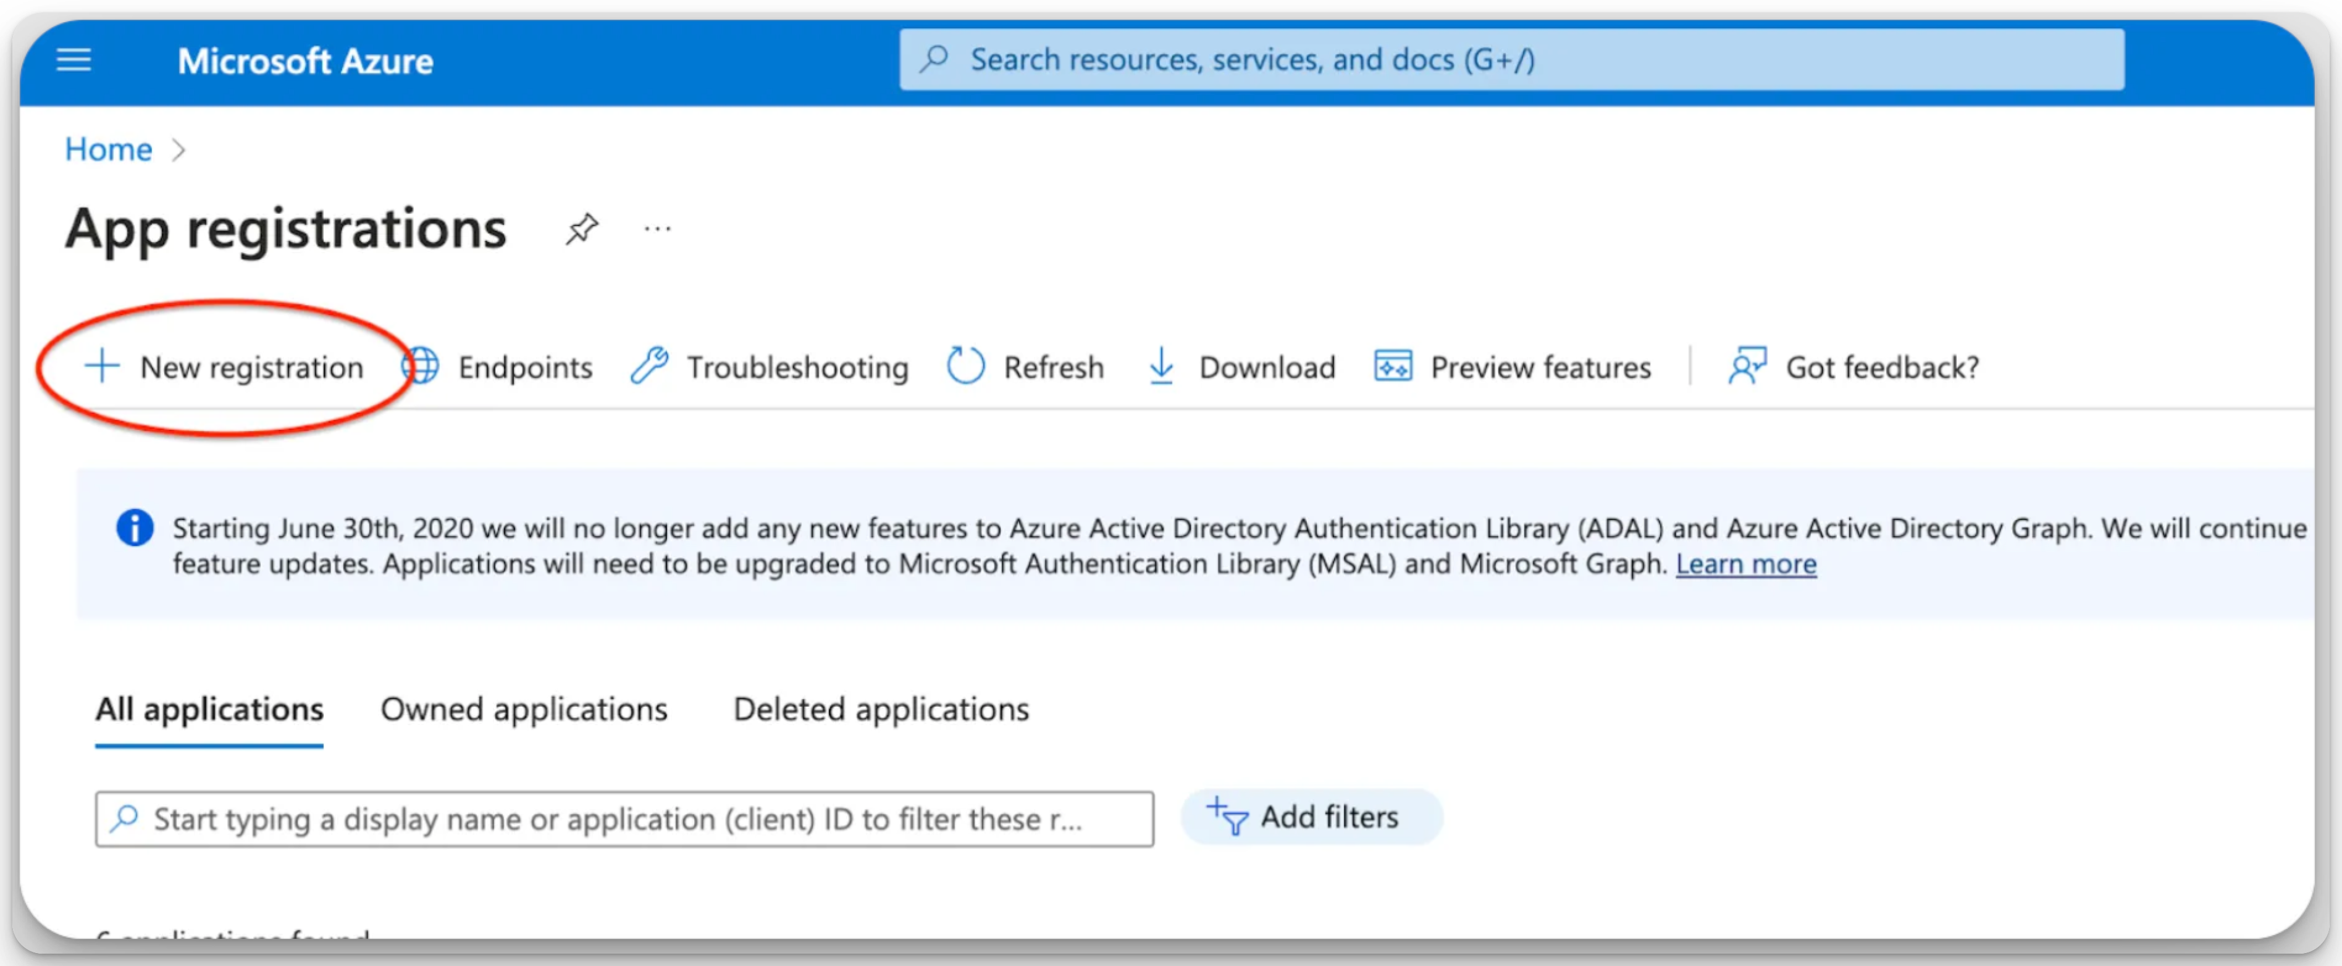The width and height of the screenshot is (2342, 966).
Task: Click the App registrations page title
Action: point(285,229)
